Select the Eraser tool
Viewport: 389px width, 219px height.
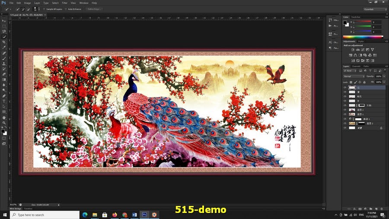4,74
